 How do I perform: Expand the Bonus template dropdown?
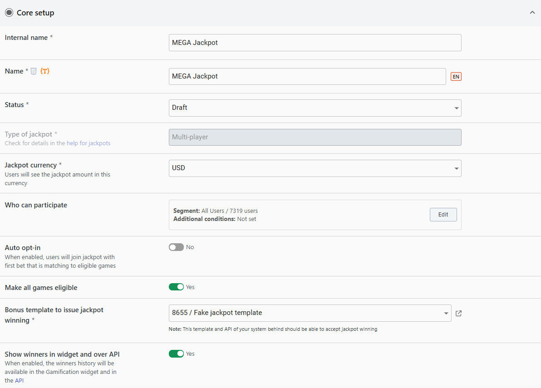[x=310, y=313]
